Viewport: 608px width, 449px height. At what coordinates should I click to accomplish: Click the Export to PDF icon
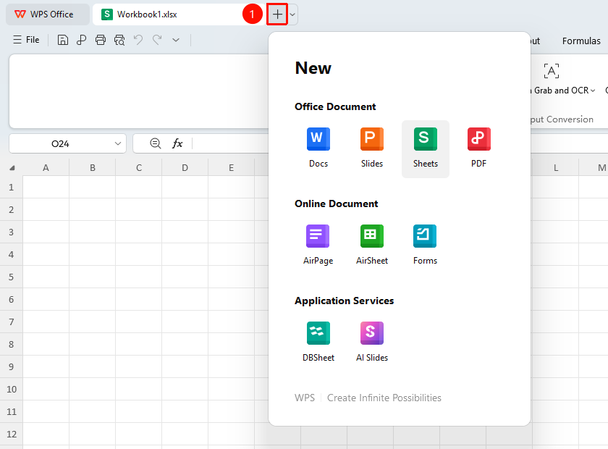(81, 40)
